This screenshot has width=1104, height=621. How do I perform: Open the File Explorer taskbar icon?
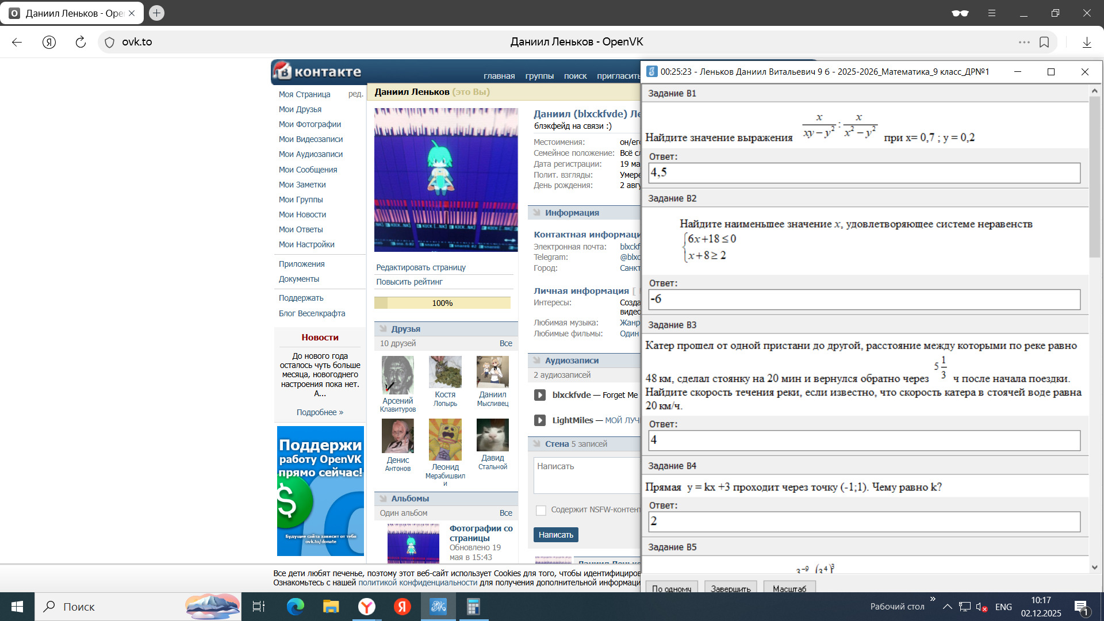coord(331,607)
